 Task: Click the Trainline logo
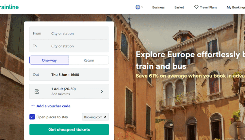coord(9,7)
